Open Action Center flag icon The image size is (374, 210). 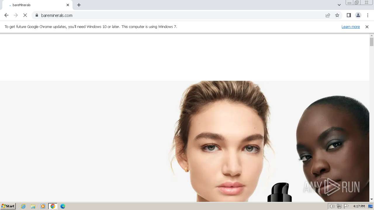(346, 206)
